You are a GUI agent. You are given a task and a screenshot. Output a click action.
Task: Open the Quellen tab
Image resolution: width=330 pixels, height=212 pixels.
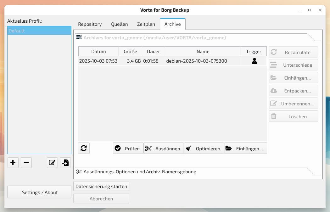point(119,24)
